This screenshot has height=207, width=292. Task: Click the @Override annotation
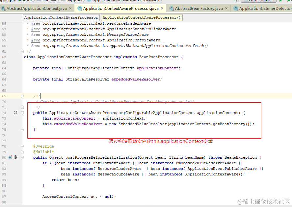43,146
